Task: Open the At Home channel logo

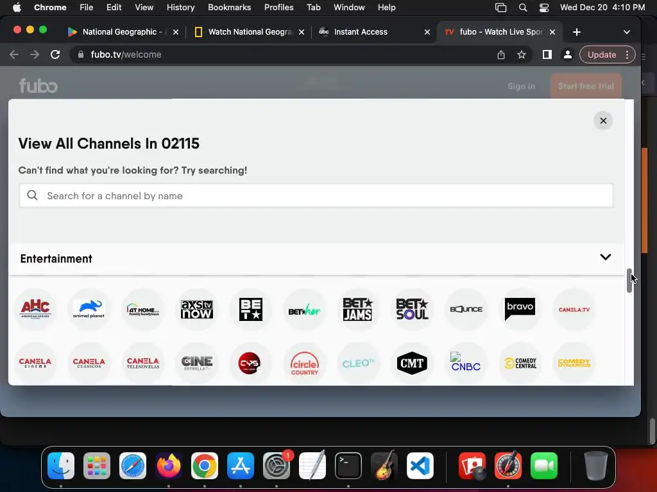Action: pos(143,309)
